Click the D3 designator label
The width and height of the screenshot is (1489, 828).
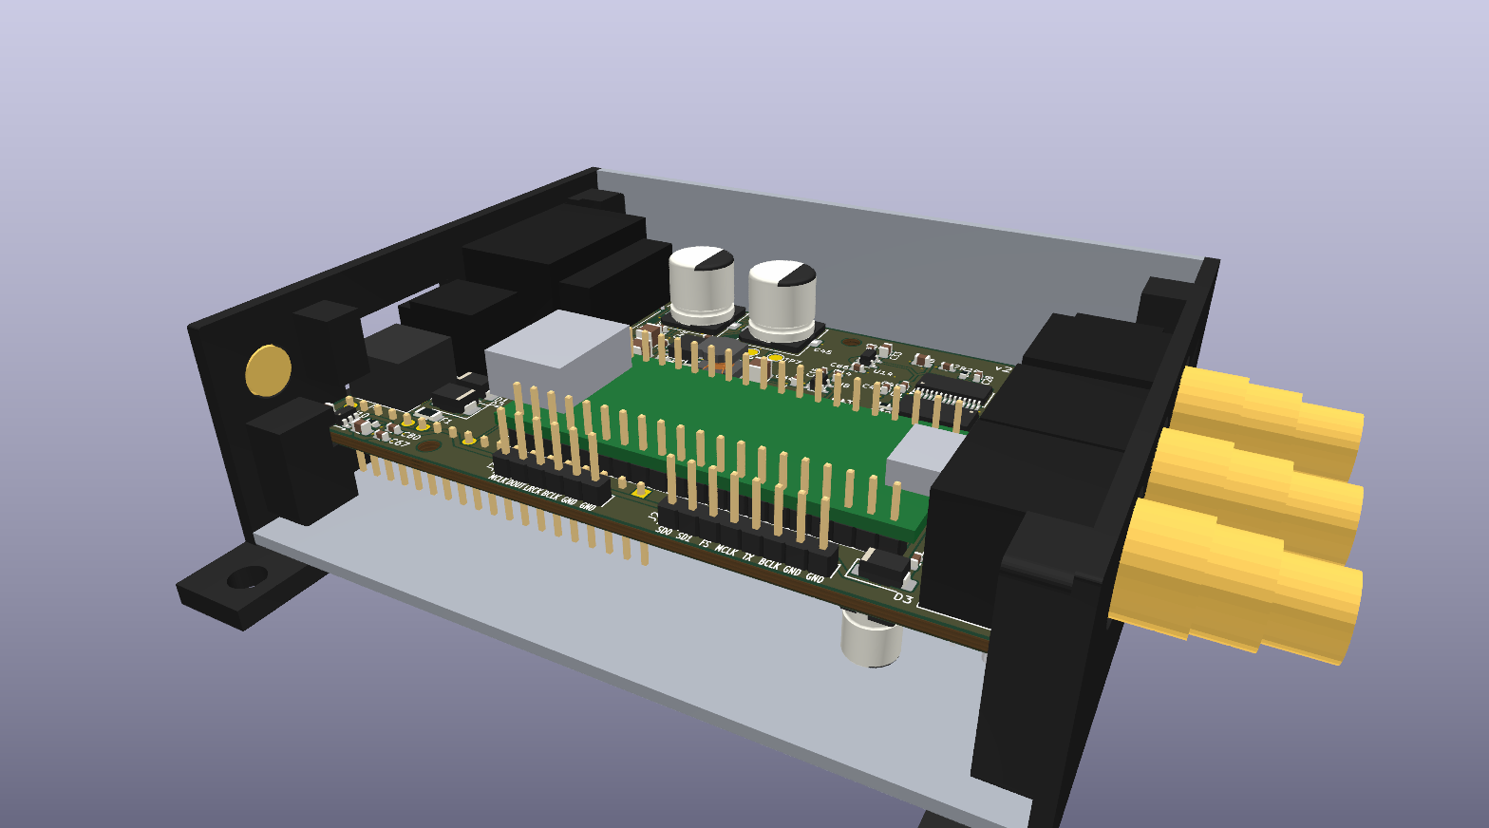point(903,599)
